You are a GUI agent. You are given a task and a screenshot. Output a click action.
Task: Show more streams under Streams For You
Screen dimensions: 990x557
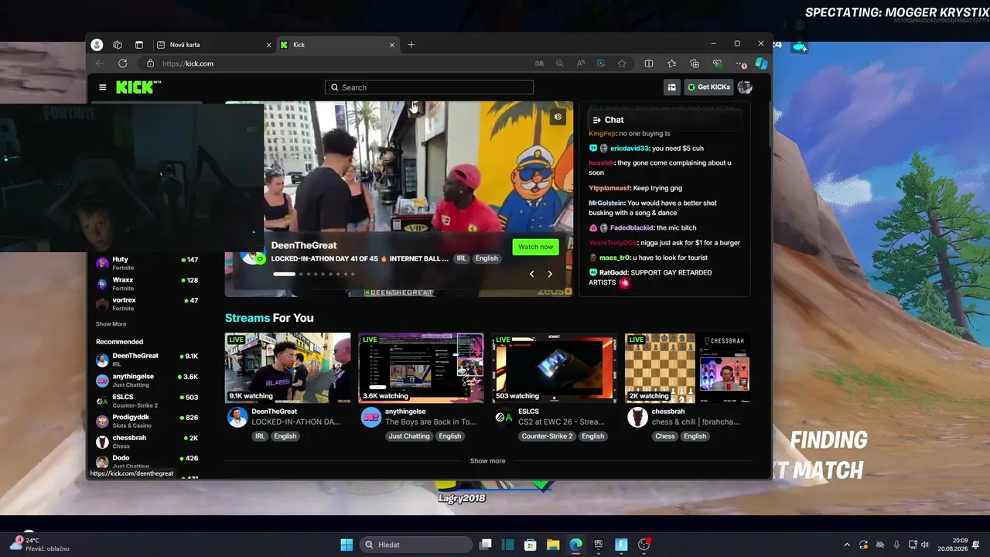coord(488,461)
